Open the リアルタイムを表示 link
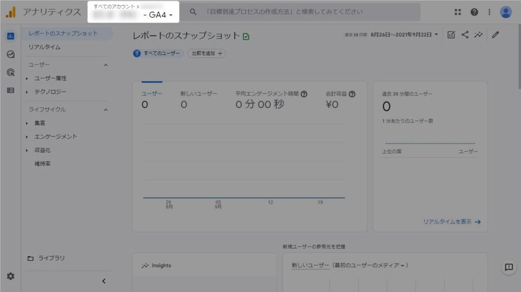This screenshot has width=521, height=292. [452, 222]
